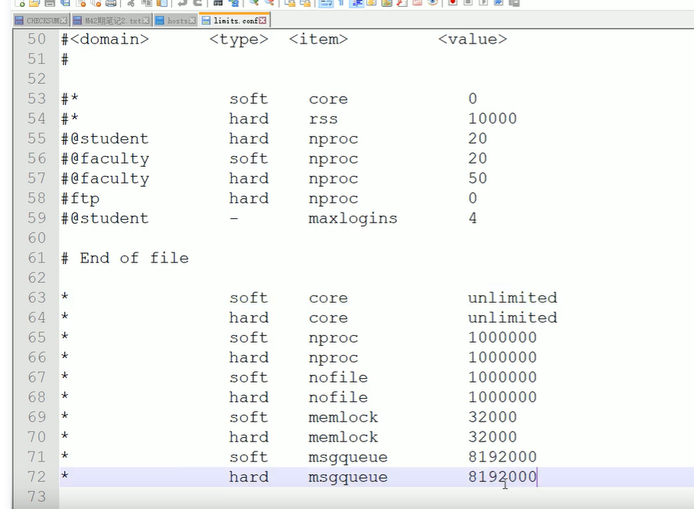Select the limits.conf tab
Screen dimensions: 694x509
234,21
